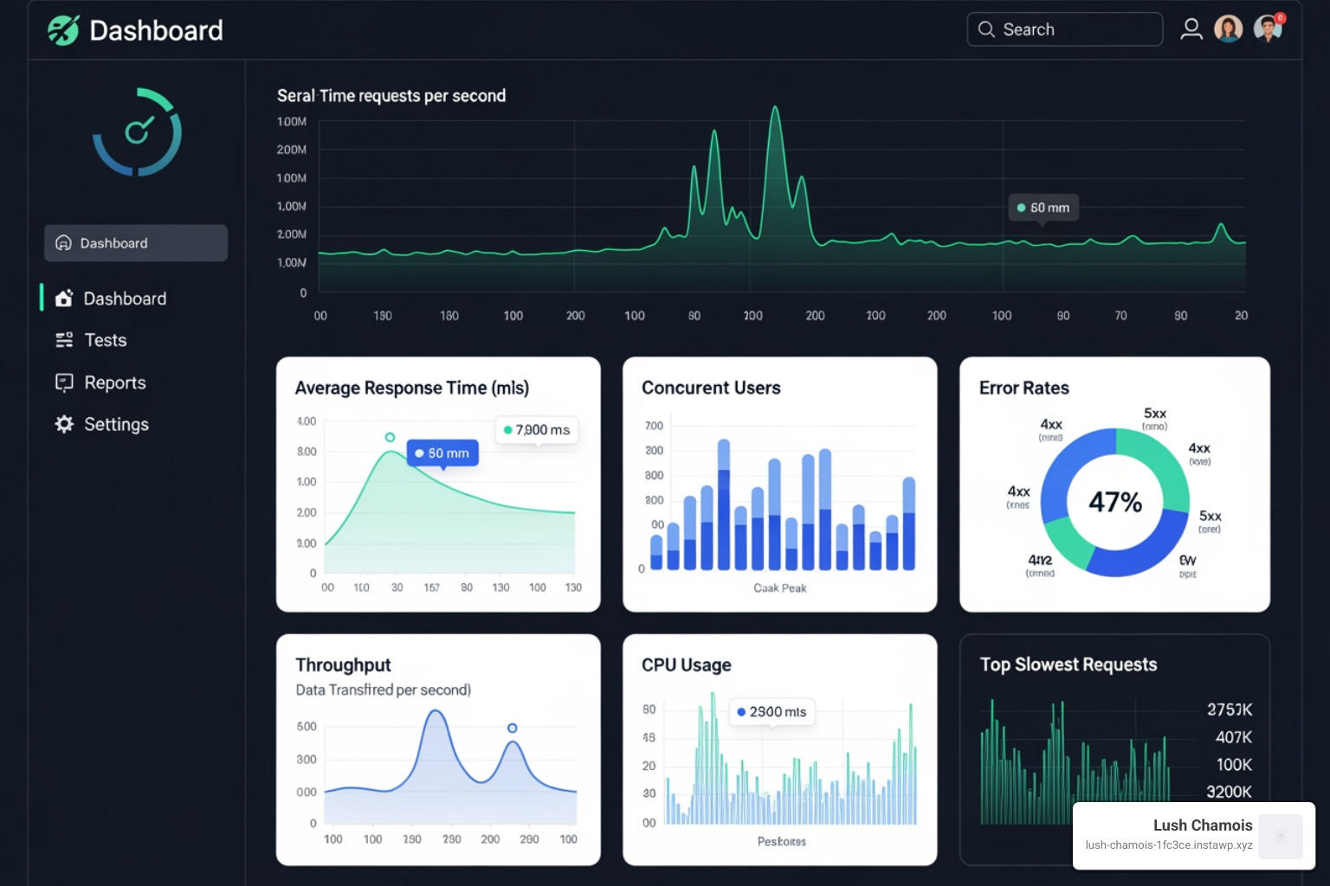Click the "100K" value in Top Slowest Requests
1330x886 pixels.
point(1234,765)
